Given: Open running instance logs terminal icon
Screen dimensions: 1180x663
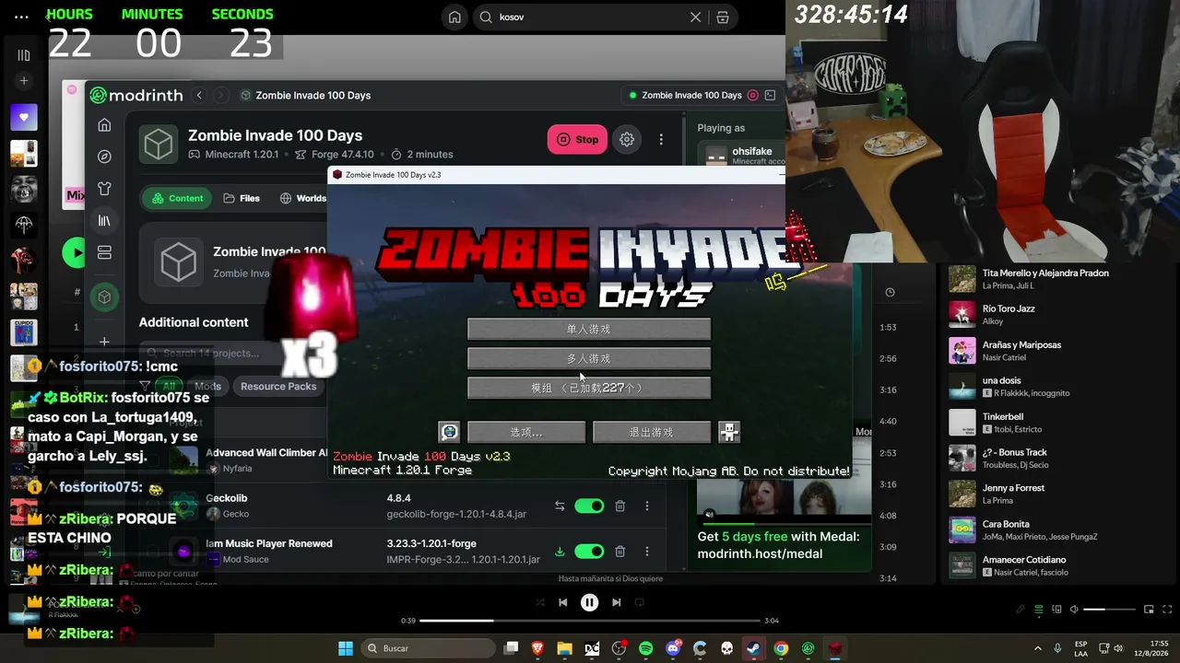Looking at the screenshot, I should point(771,95).
